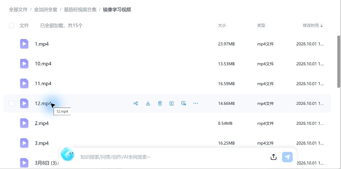Open the blue AI assistant avatar
341x169 pixels.
pos(68,154)
